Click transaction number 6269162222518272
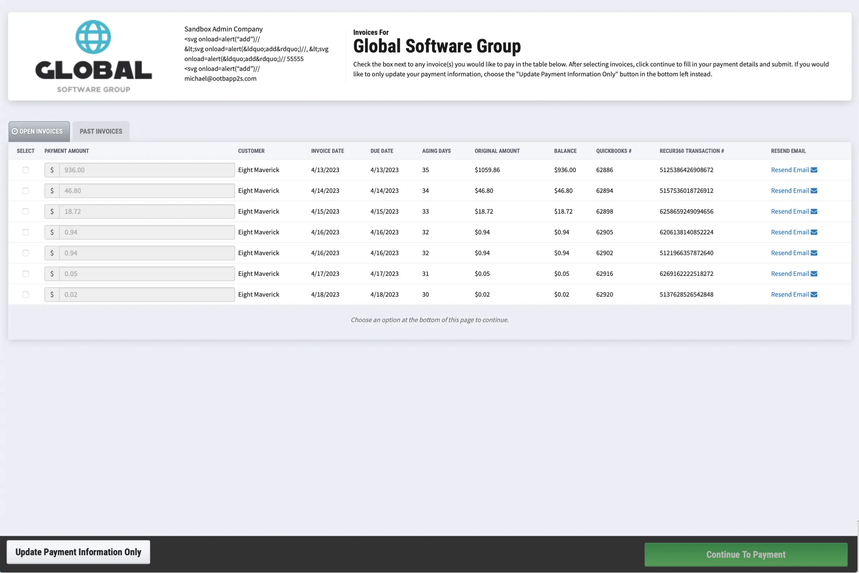859x573 pixels. (x=687, y=274)
